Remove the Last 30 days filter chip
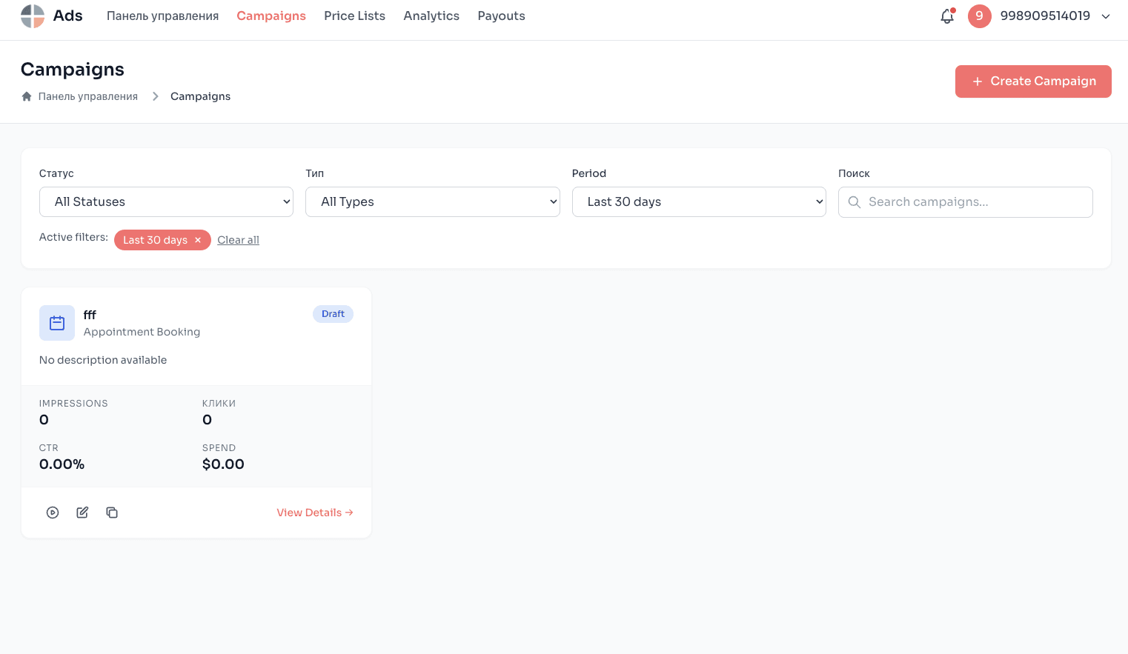The height and width of the screenshot is (654, 1128). click(x=198, y=240)
